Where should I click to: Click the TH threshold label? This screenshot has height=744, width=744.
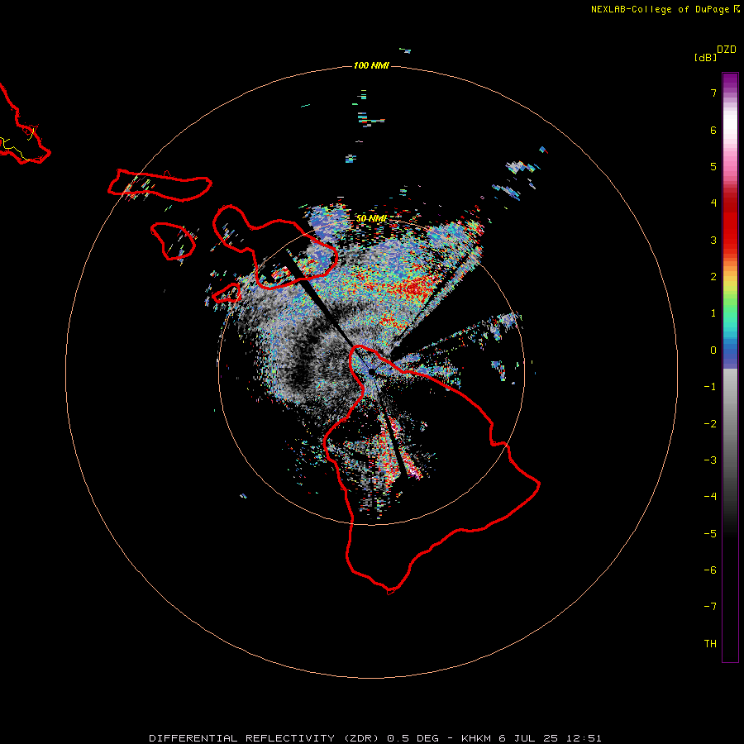click(710, 644)
